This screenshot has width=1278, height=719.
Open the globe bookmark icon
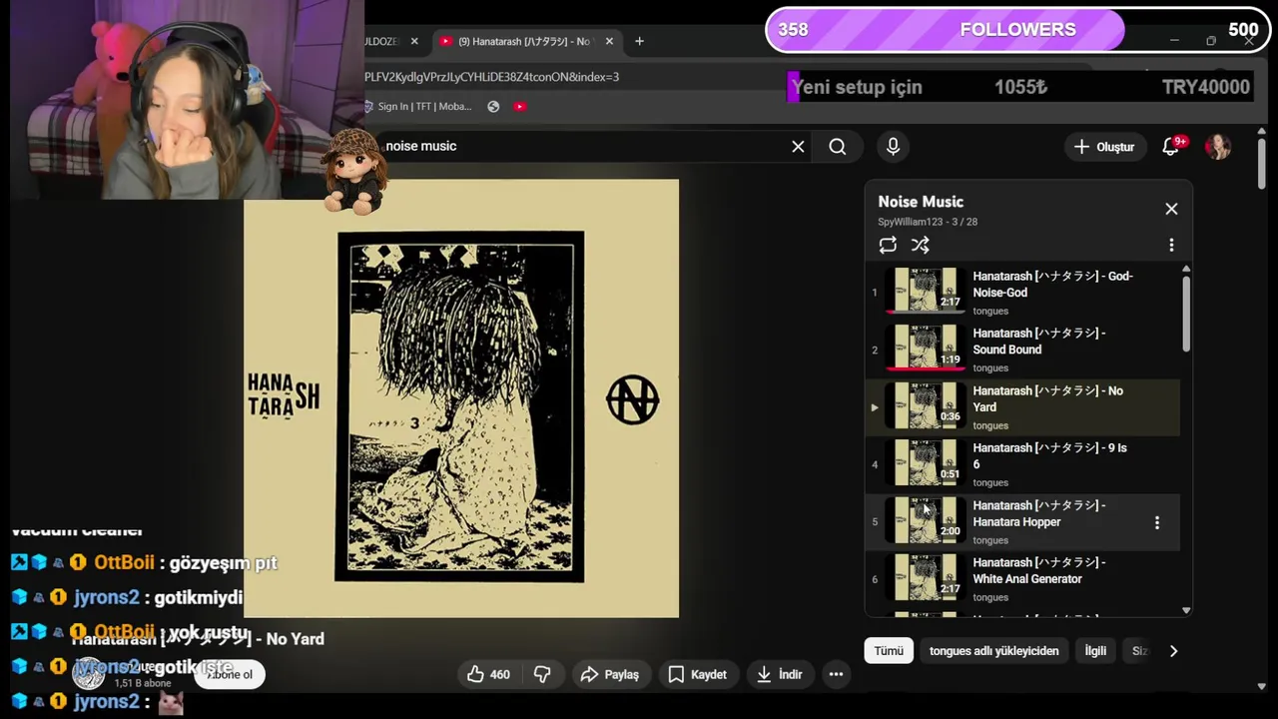[493, 106]
